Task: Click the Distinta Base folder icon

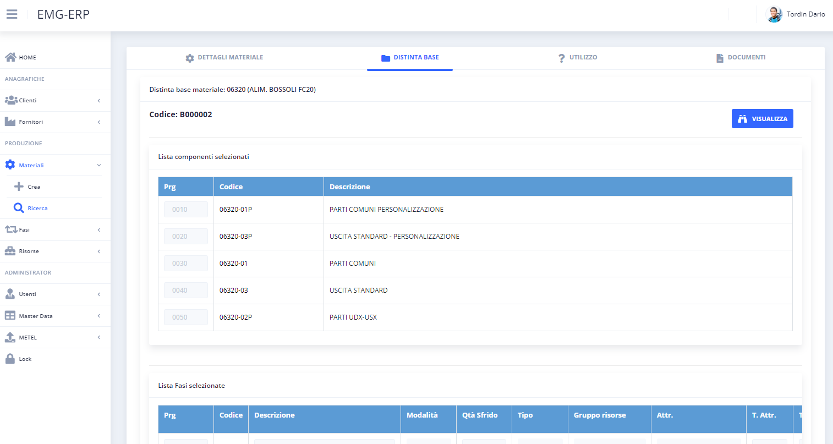Action: (x=386, y=58)
